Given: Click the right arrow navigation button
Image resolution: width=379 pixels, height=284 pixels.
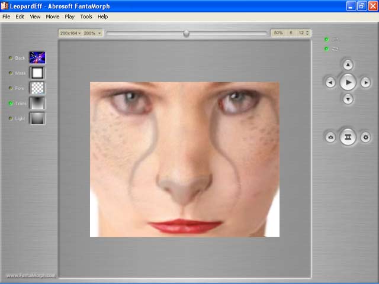Looking at the screenshot, I should point(366,83).
